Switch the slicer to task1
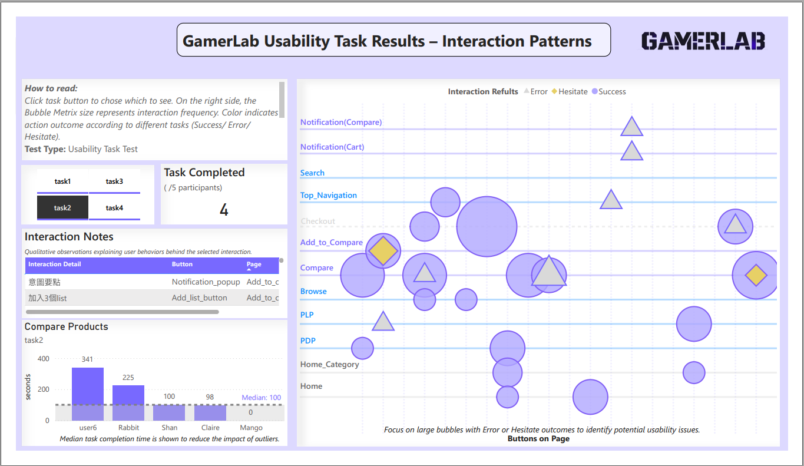The height and width of the screenshot is (466, 804). click(62, 182)
